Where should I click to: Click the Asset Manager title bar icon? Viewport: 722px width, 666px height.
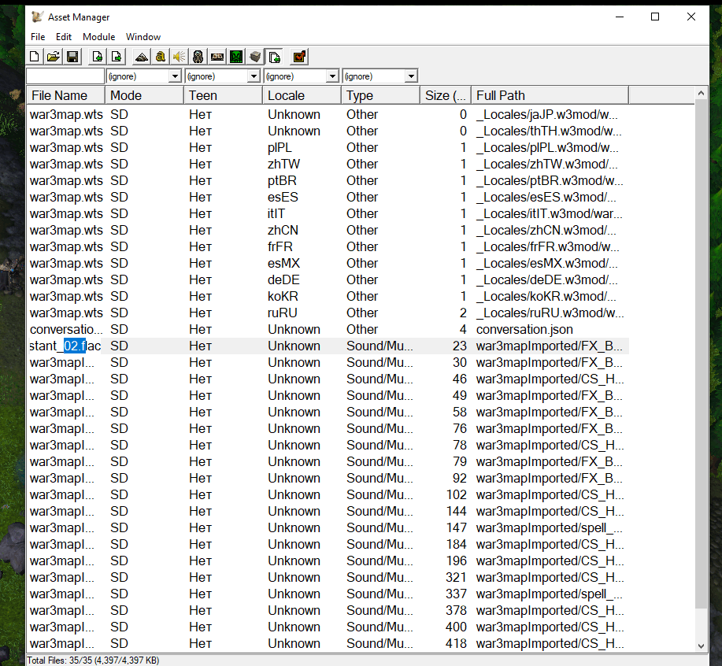pyautogui.click(x=37, y=17)
